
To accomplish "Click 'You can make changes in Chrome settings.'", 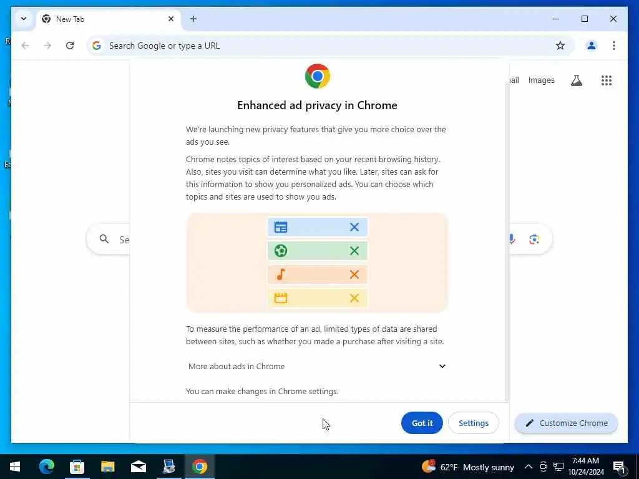I will pos(262,392).
